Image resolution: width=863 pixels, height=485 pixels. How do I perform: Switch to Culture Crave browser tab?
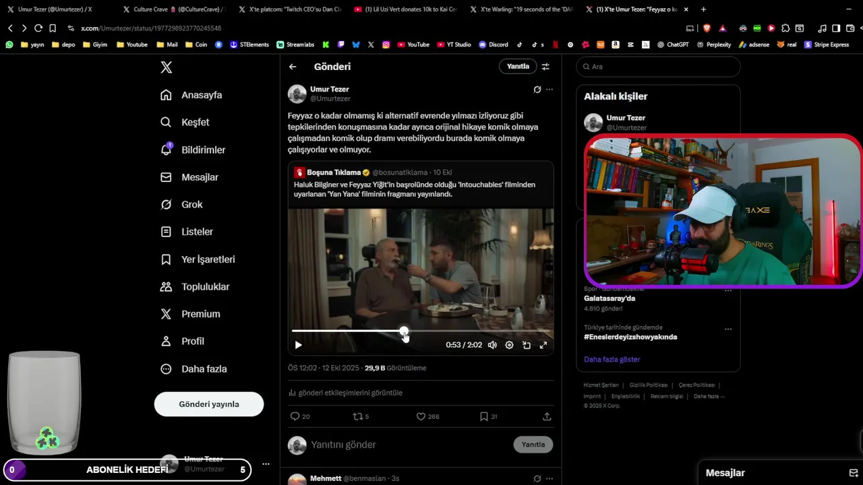coord(173,9)
